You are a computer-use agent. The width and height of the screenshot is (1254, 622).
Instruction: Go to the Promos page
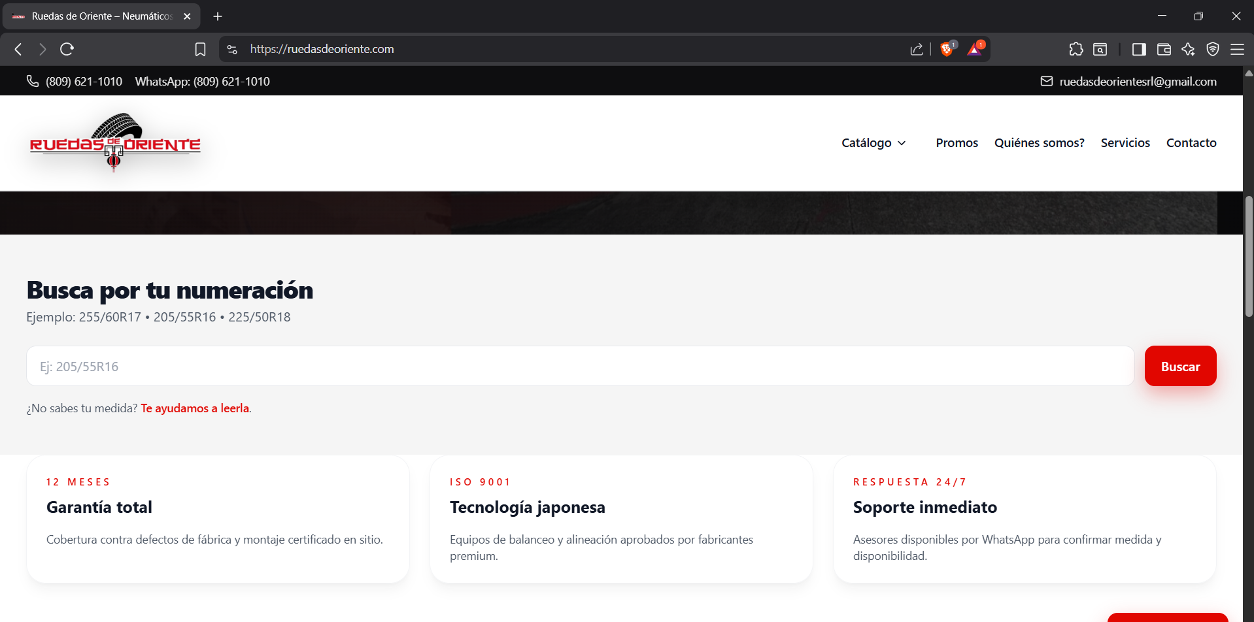[x=957, y=142]
